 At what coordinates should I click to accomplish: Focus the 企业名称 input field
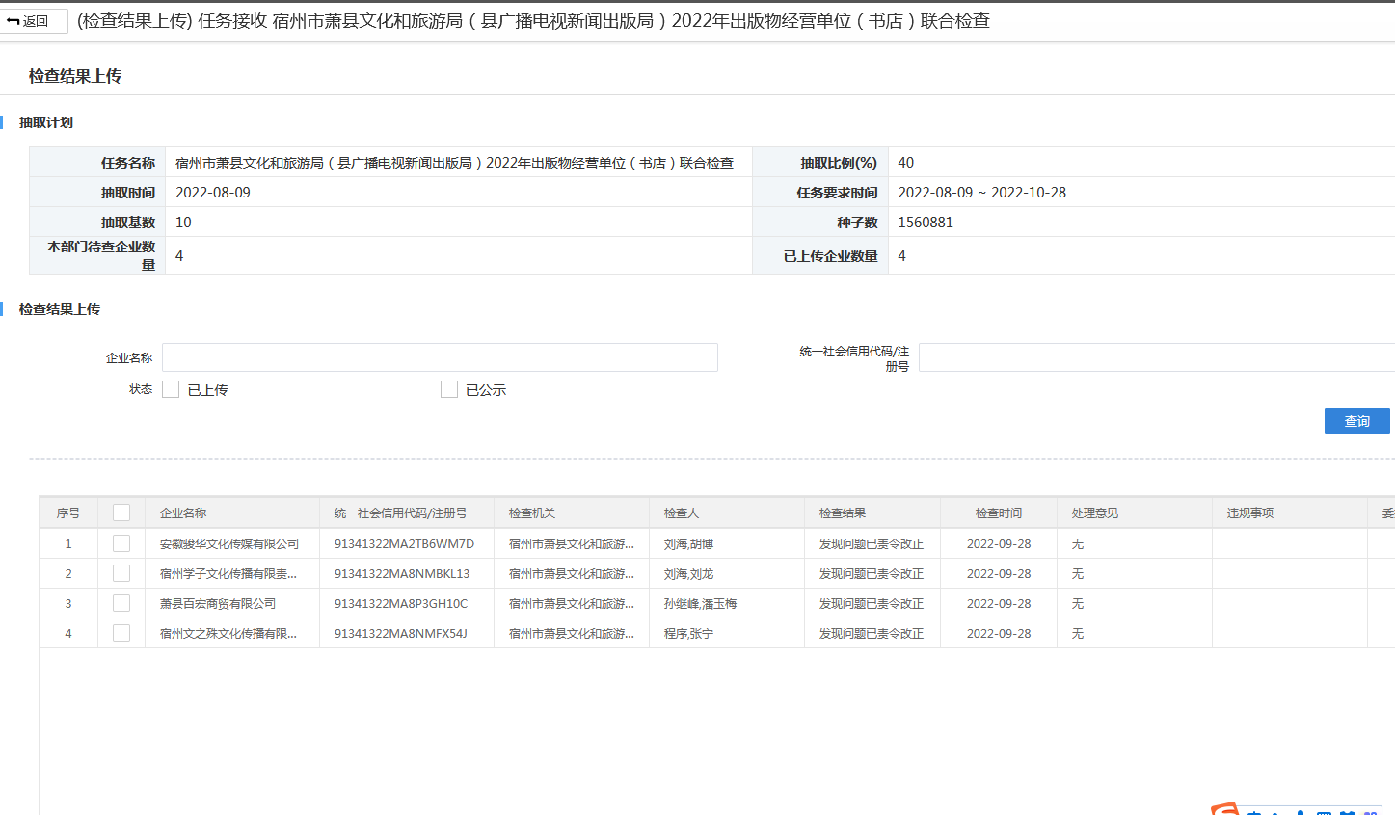[x=440, y=357]
